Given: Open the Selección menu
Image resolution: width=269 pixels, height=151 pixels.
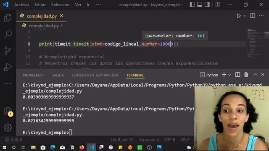Looking at the screenshot, I should [60, 5].
